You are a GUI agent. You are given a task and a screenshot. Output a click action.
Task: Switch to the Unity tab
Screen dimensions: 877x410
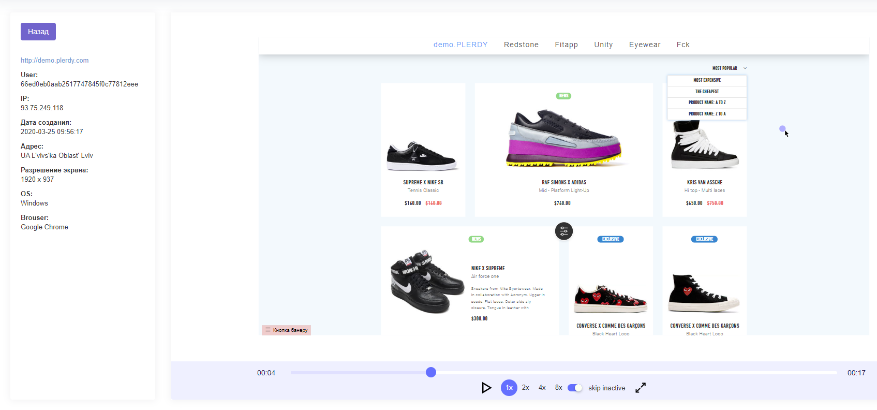(x=603, y=45)
